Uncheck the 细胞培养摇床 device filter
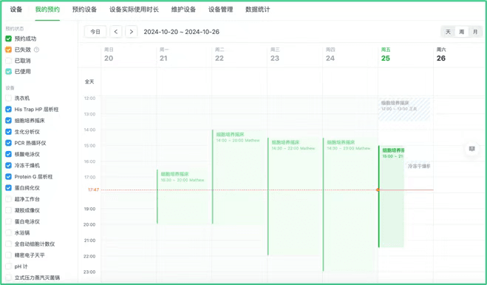This screenshot has width=487, height=285. point(8,121)
